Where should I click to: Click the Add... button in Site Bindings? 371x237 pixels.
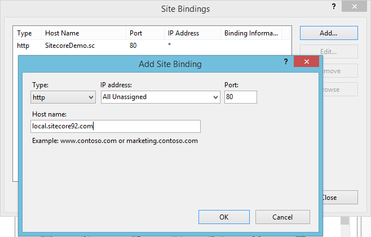coord(328,33)
